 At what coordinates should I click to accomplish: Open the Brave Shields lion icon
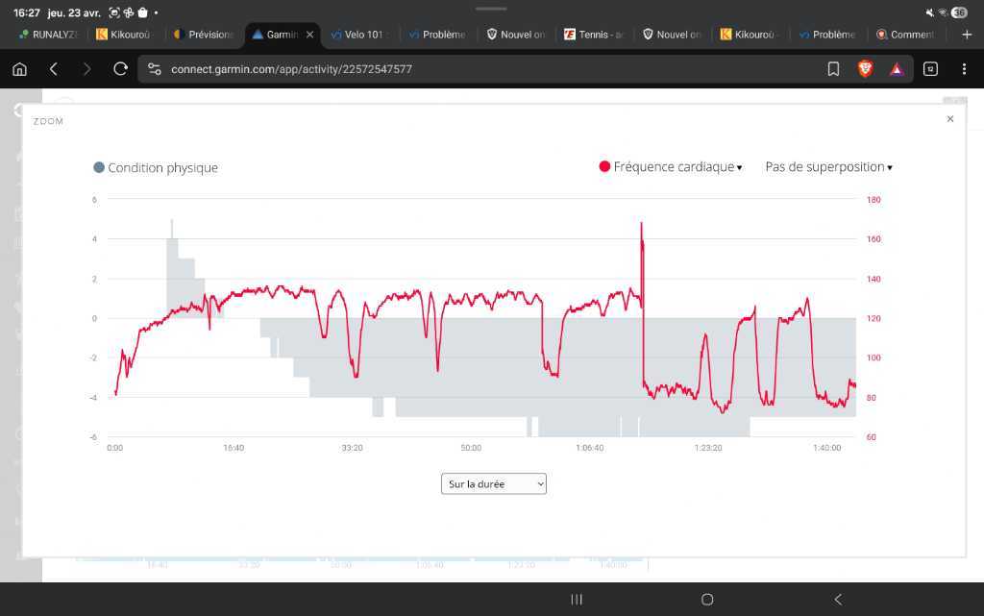point(865,69)
